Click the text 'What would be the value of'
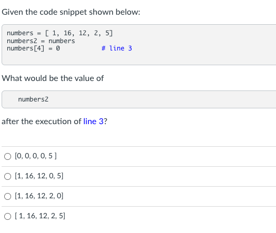 (53, 78)
